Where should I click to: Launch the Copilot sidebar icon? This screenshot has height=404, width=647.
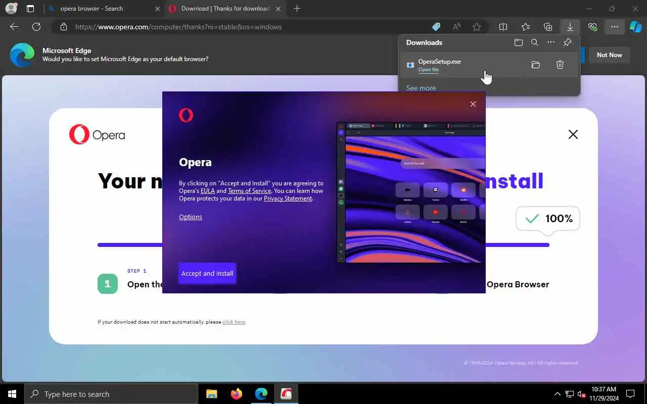tap(636, 27)
